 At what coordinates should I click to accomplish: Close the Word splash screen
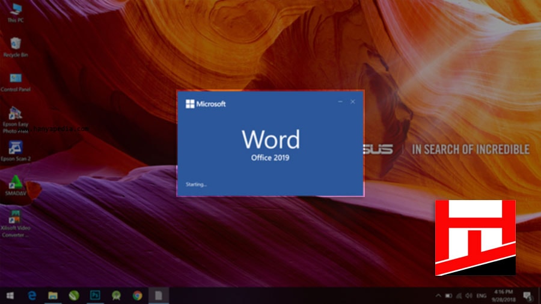click(x=353, y=102)
